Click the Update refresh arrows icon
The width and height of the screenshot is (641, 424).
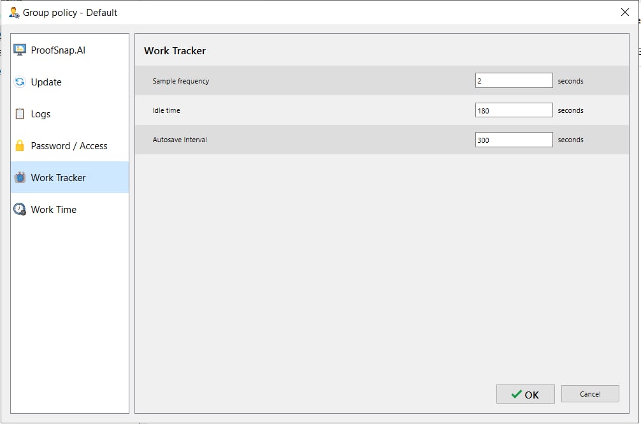20,82
